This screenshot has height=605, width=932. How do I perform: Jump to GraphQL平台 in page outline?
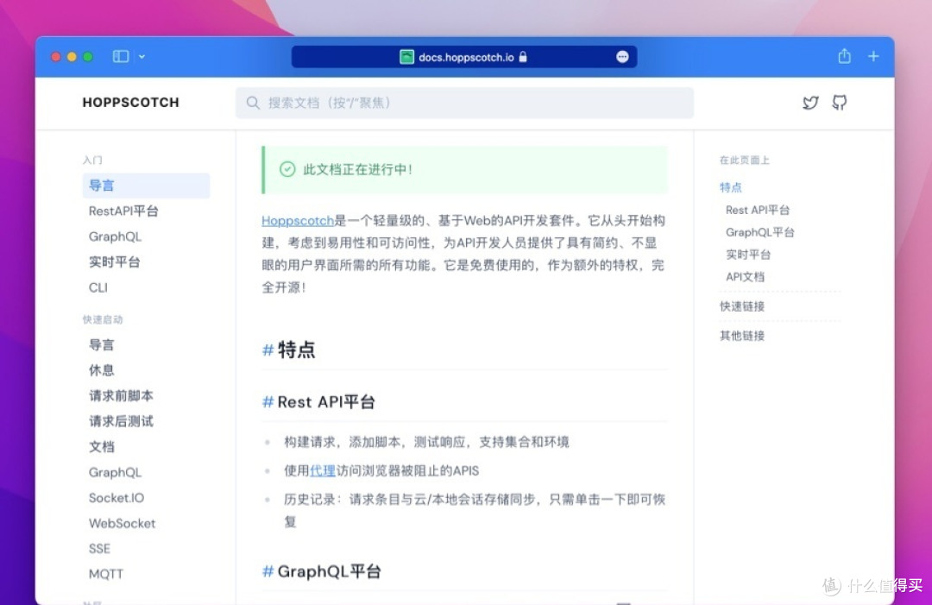tap(759, 232)
